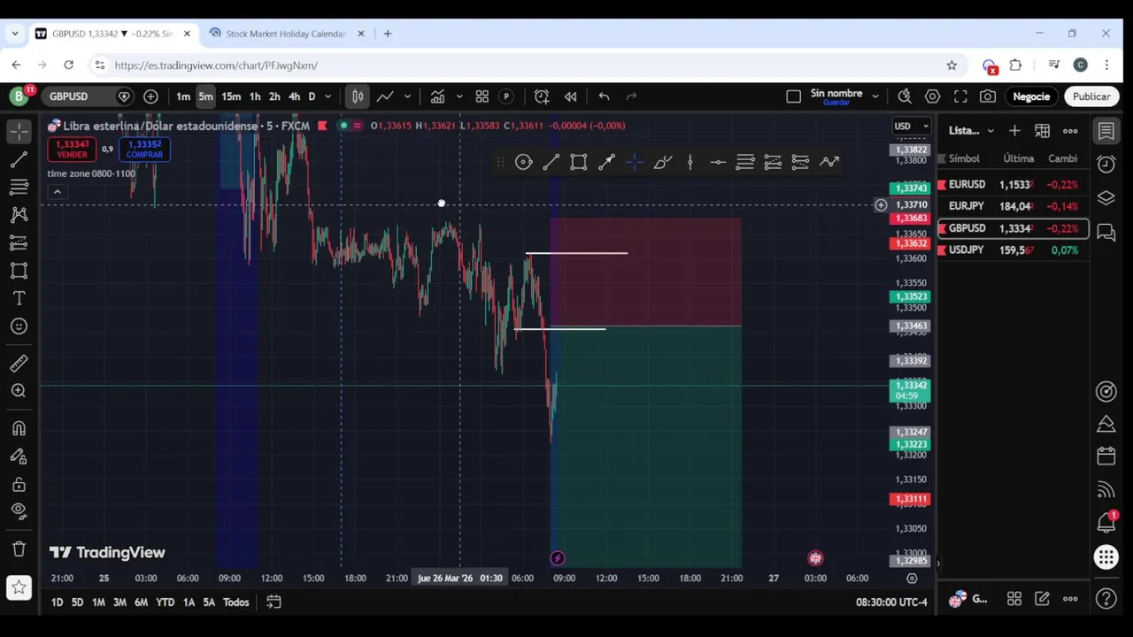Open the quick search icon in top toolbar
The height and width of the screenshot is (637, 1133).
pyautogui.click(x=905, y=96)
